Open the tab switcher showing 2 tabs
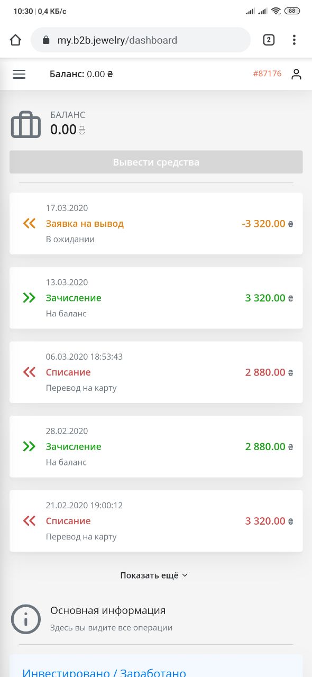 [x=269, y=40]
